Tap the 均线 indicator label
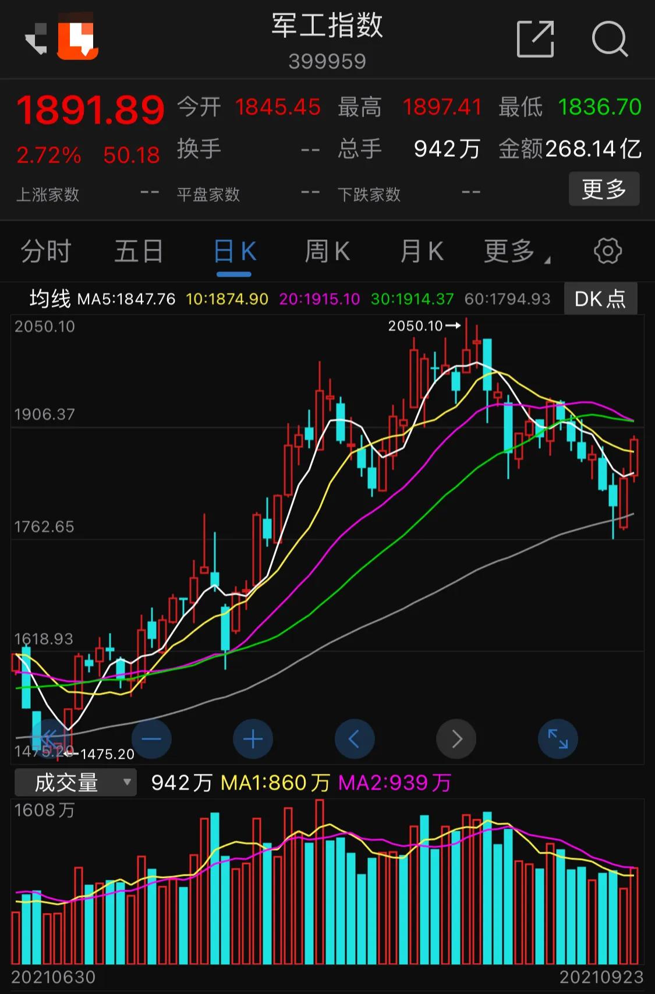 point(50,299)
